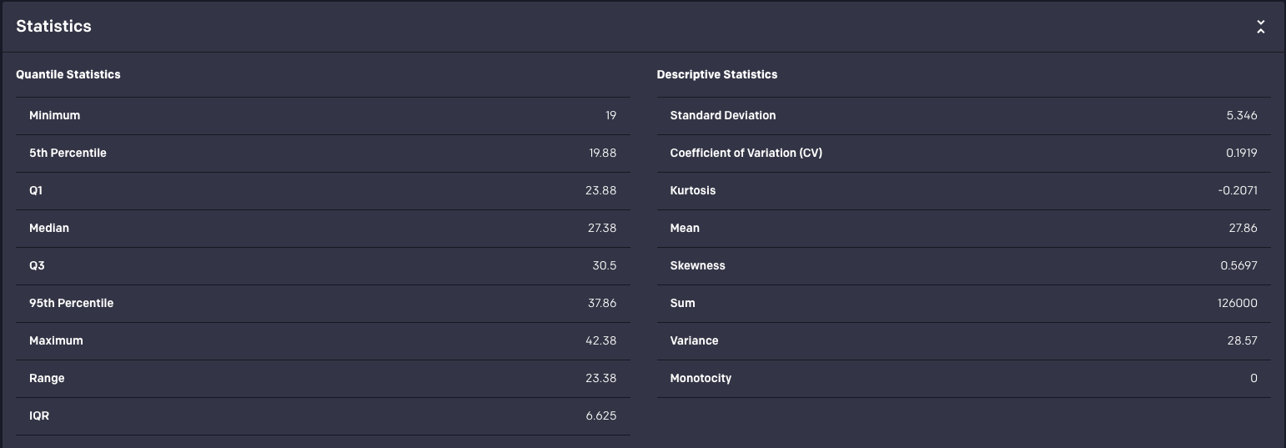Click the Minimum row

322,115
